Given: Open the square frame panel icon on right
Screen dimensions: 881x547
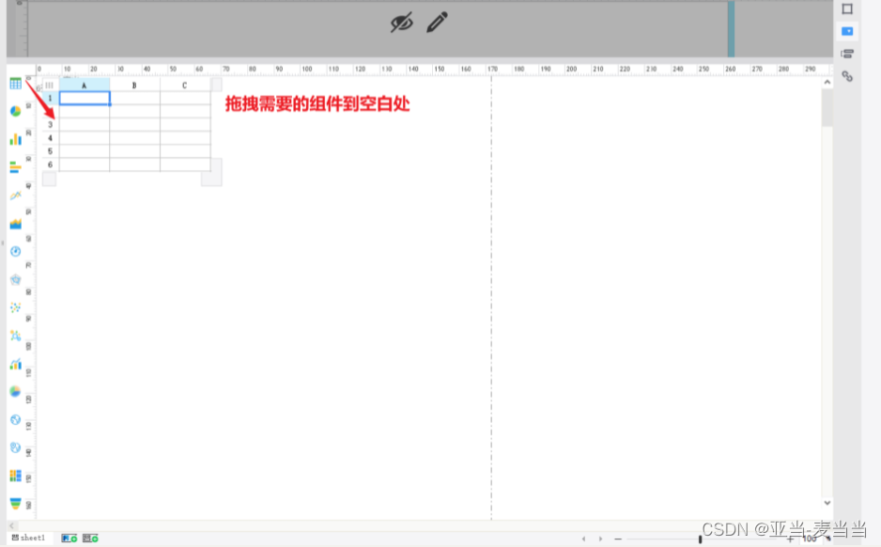Looking at the screenshot, I should (x=847, y=8).
